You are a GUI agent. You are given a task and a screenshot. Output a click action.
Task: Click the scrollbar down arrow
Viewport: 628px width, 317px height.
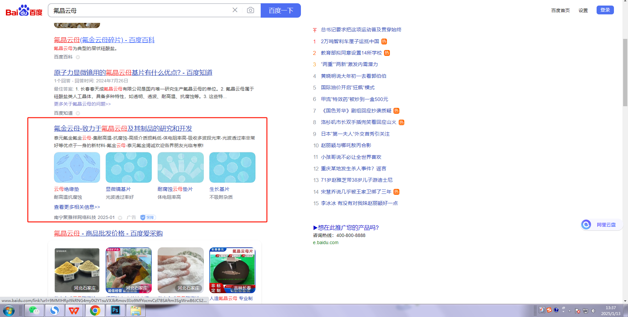(625, 301)
